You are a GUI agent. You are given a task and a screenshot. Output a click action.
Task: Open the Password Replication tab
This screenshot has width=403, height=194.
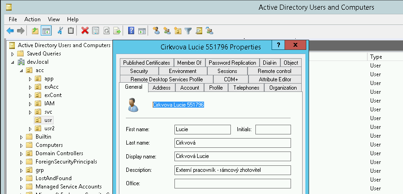tap(232, 63)
